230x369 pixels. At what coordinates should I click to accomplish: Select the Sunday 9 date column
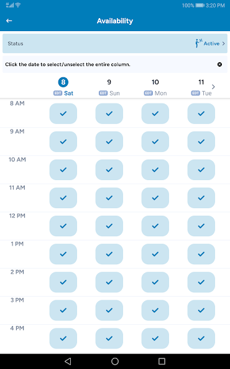tap(109, 87)
